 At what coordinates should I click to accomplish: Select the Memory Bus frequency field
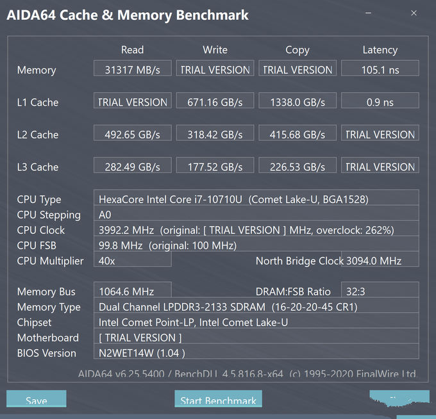132,290
